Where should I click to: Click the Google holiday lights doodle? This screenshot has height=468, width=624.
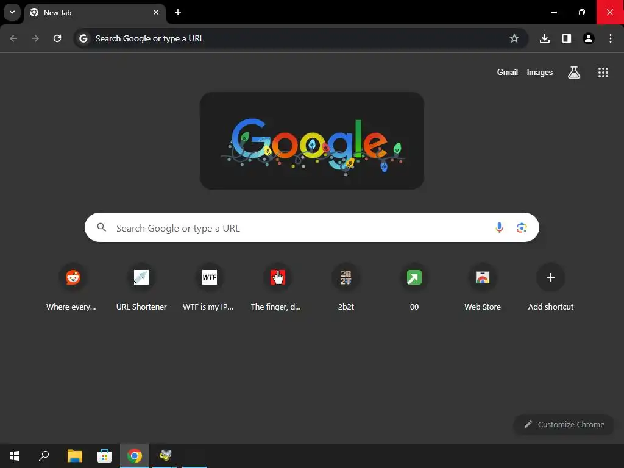312,141
